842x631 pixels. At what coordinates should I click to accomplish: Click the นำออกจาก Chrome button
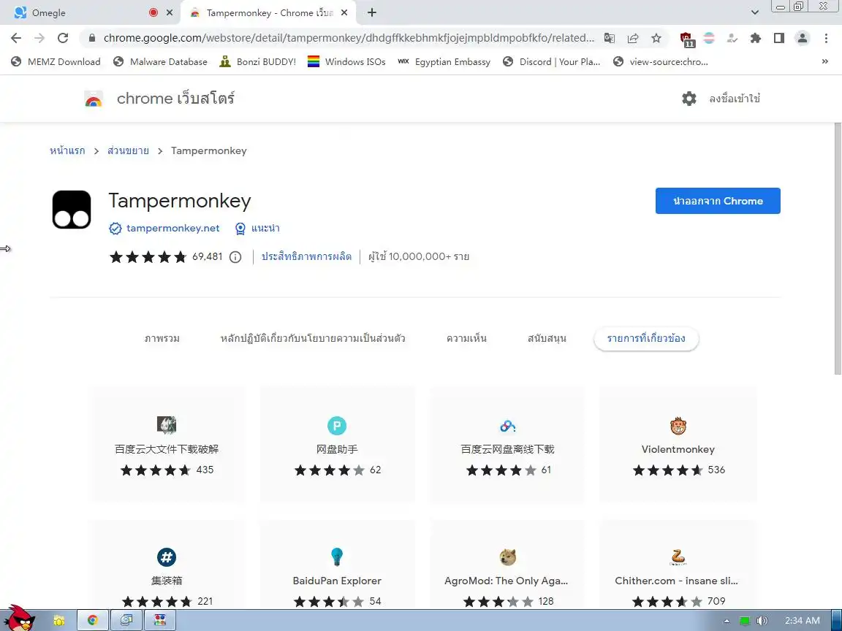coord(718,201)
